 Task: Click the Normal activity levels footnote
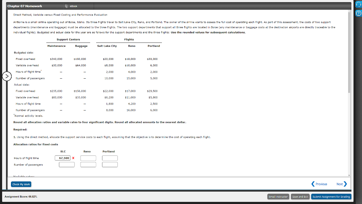(x=28, y=116)
